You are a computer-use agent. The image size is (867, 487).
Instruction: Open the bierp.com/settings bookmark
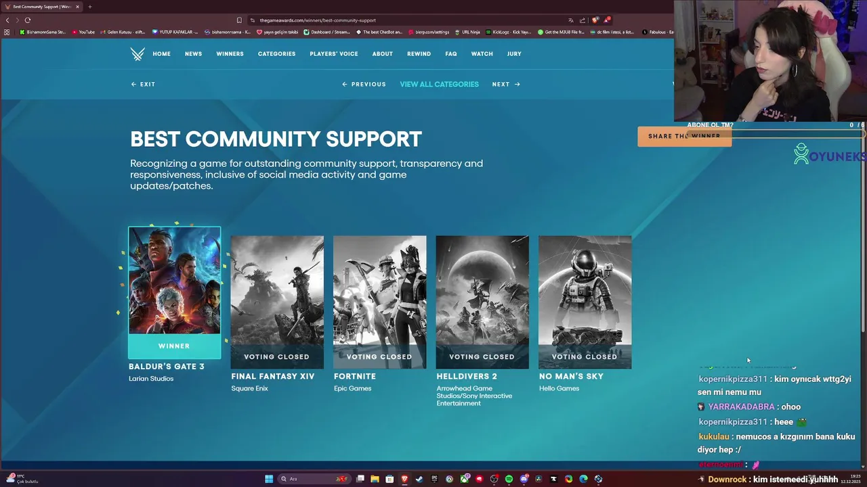pyautogui.click(x=428, y=32)
